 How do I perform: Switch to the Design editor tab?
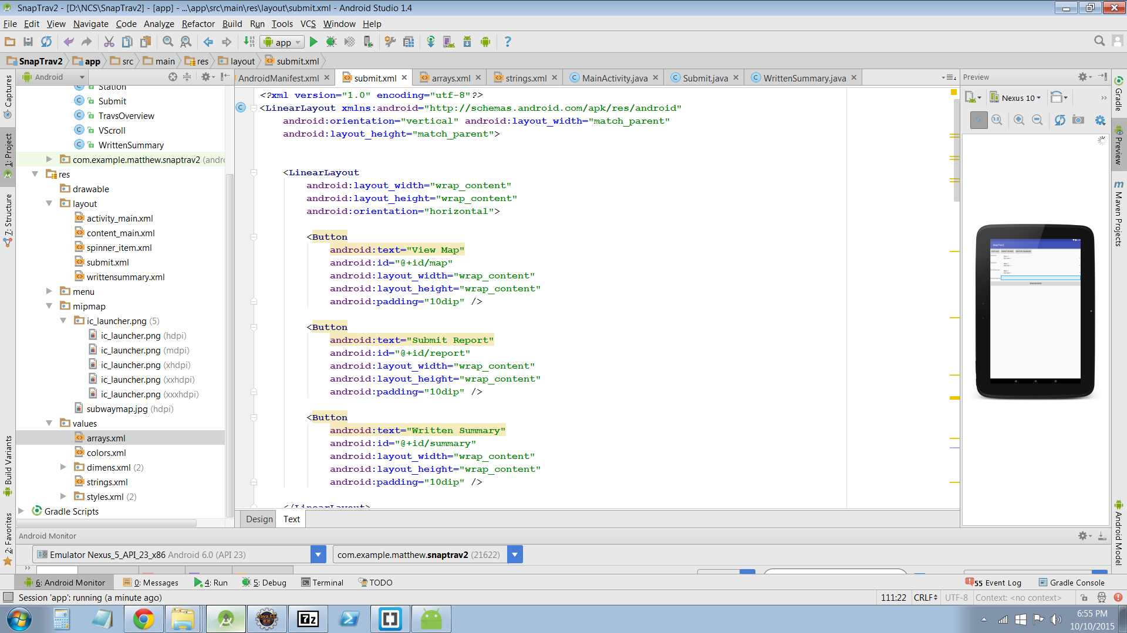(x=259, y=519)
